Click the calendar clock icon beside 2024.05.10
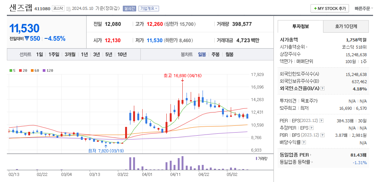The width and height of the screenshot is (378, 182). (68, 9)
